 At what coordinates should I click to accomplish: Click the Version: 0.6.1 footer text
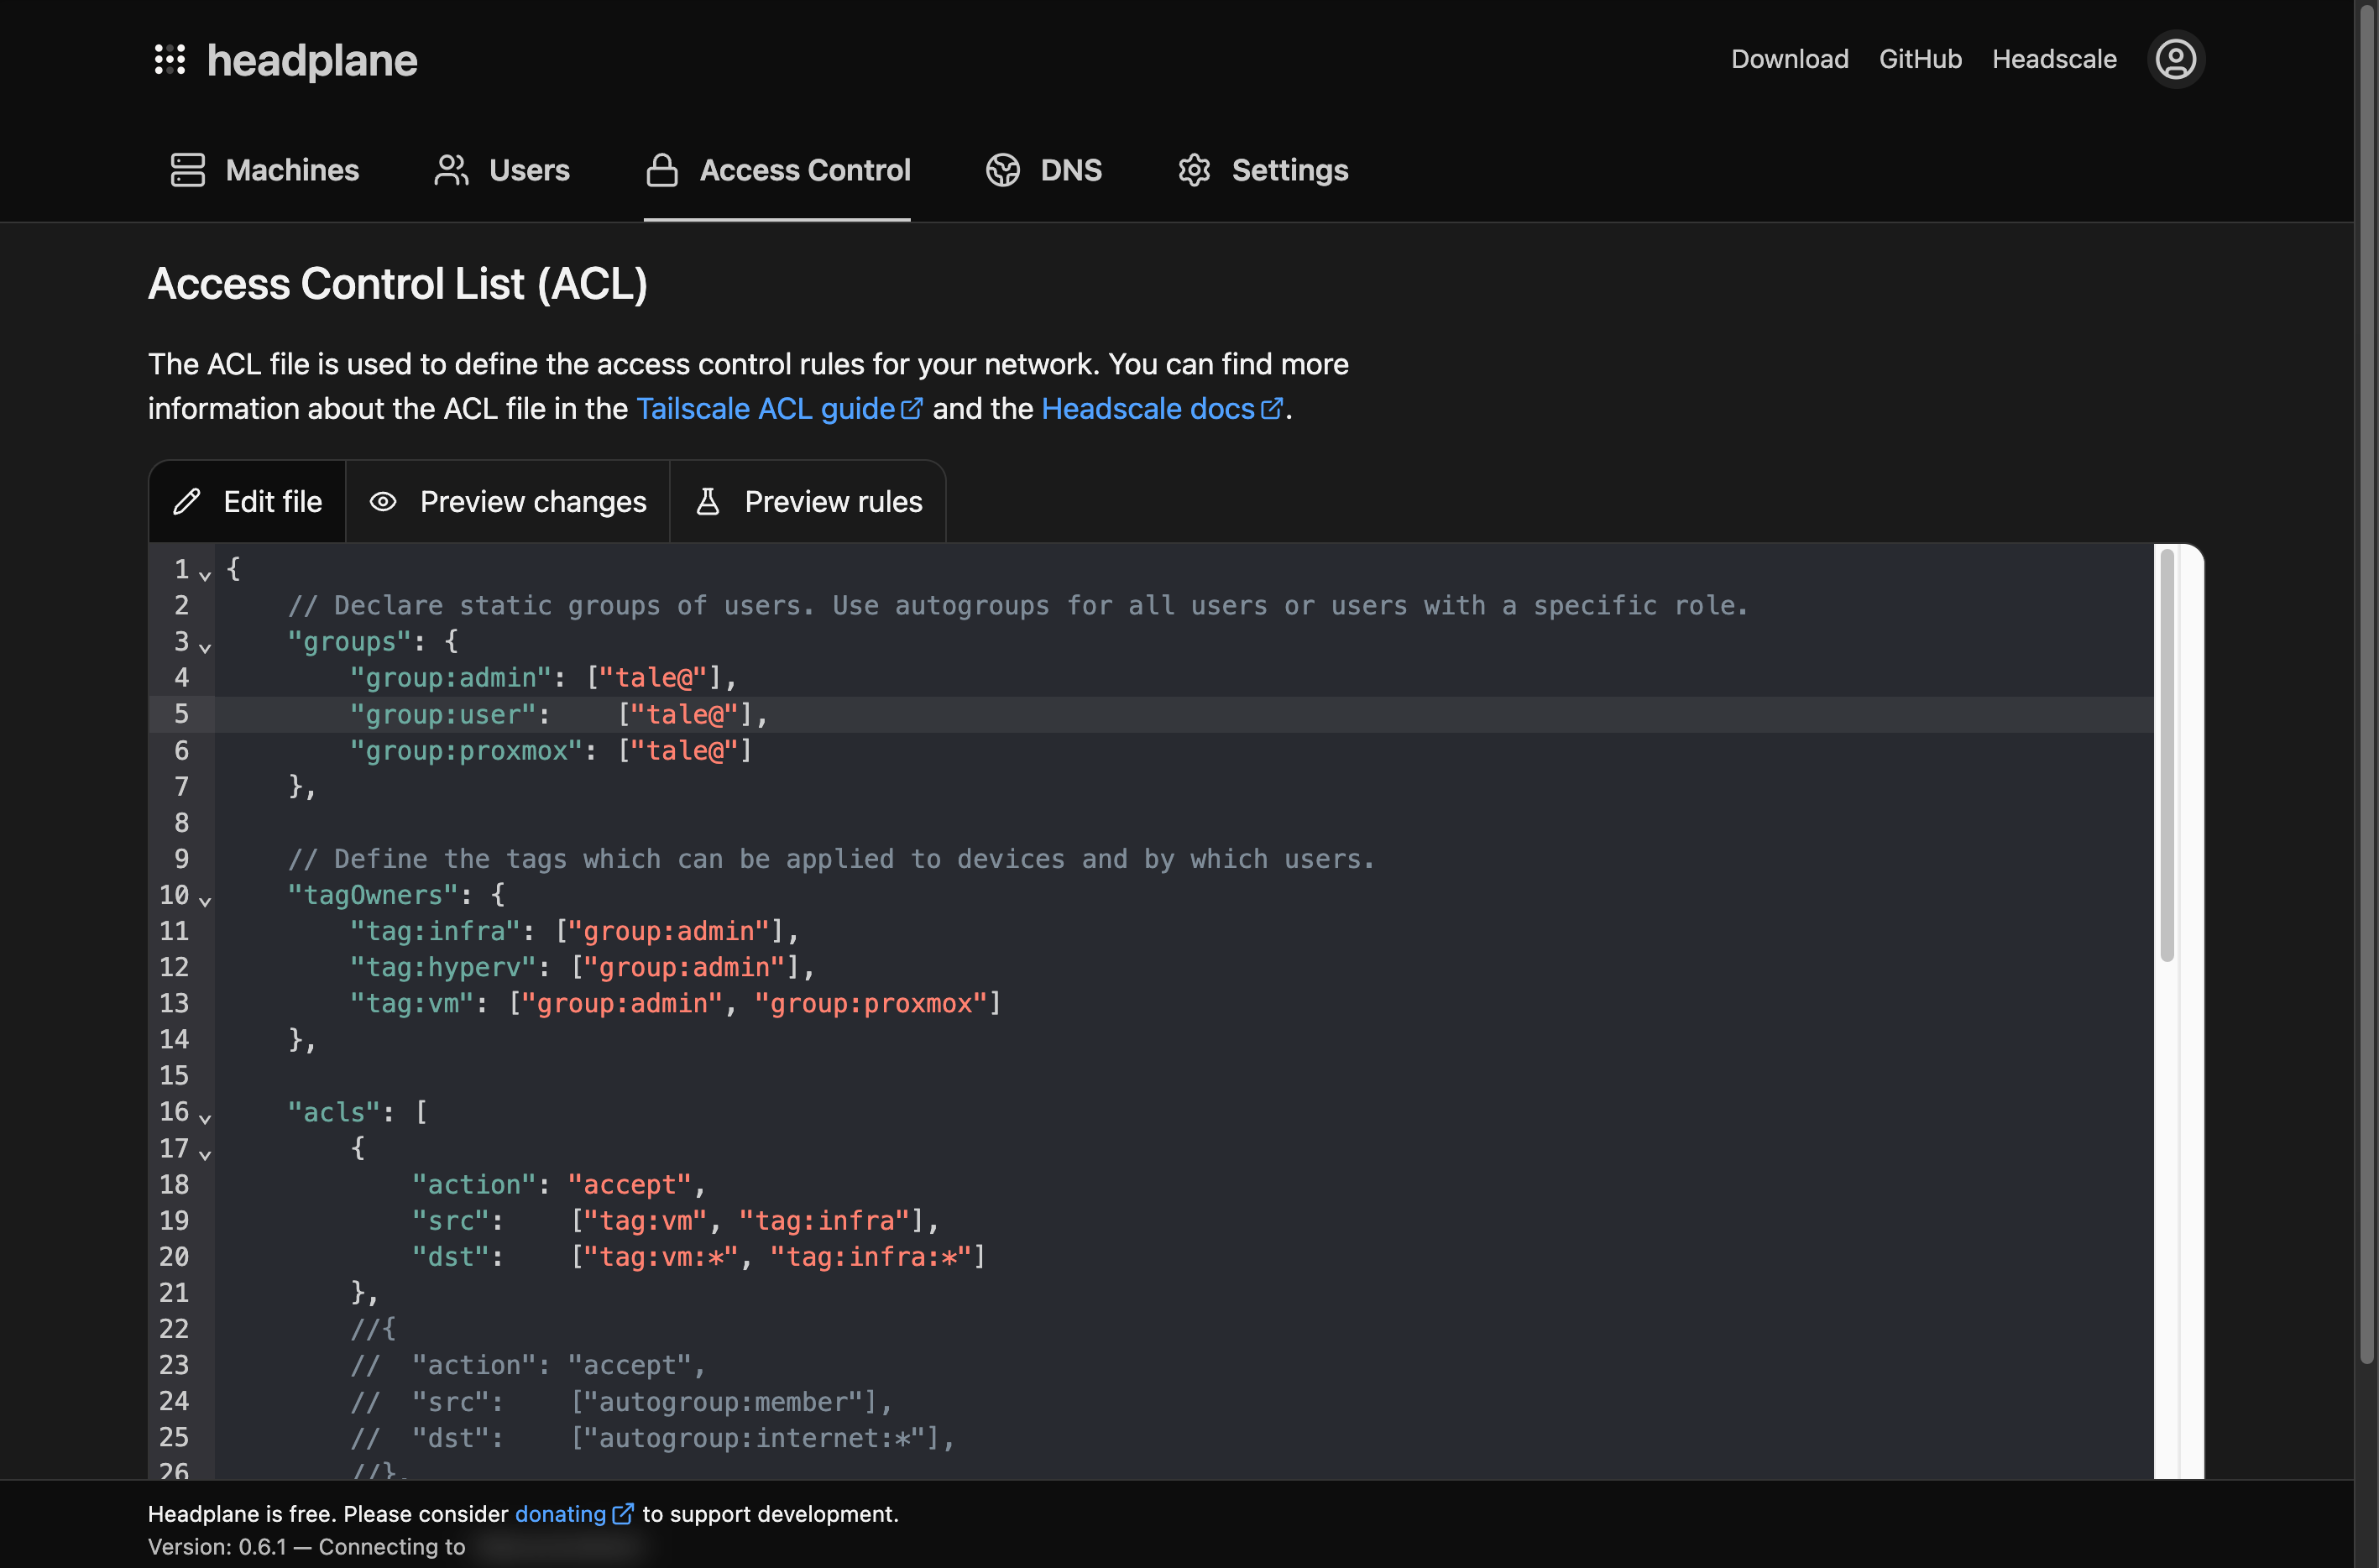tap(217, 1546)
